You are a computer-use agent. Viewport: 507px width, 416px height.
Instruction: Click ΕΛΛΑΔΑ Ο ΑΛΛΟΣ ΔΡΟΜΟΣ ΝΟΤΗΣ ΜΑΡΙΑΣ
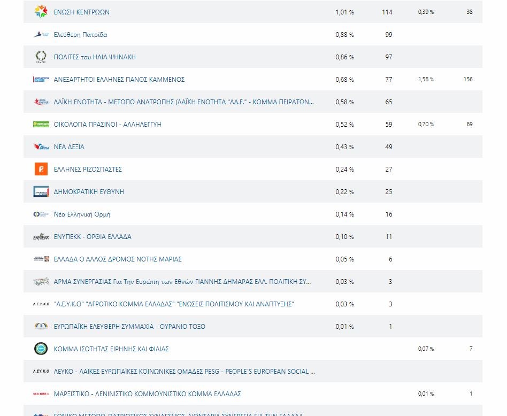(x=118, y=259)
